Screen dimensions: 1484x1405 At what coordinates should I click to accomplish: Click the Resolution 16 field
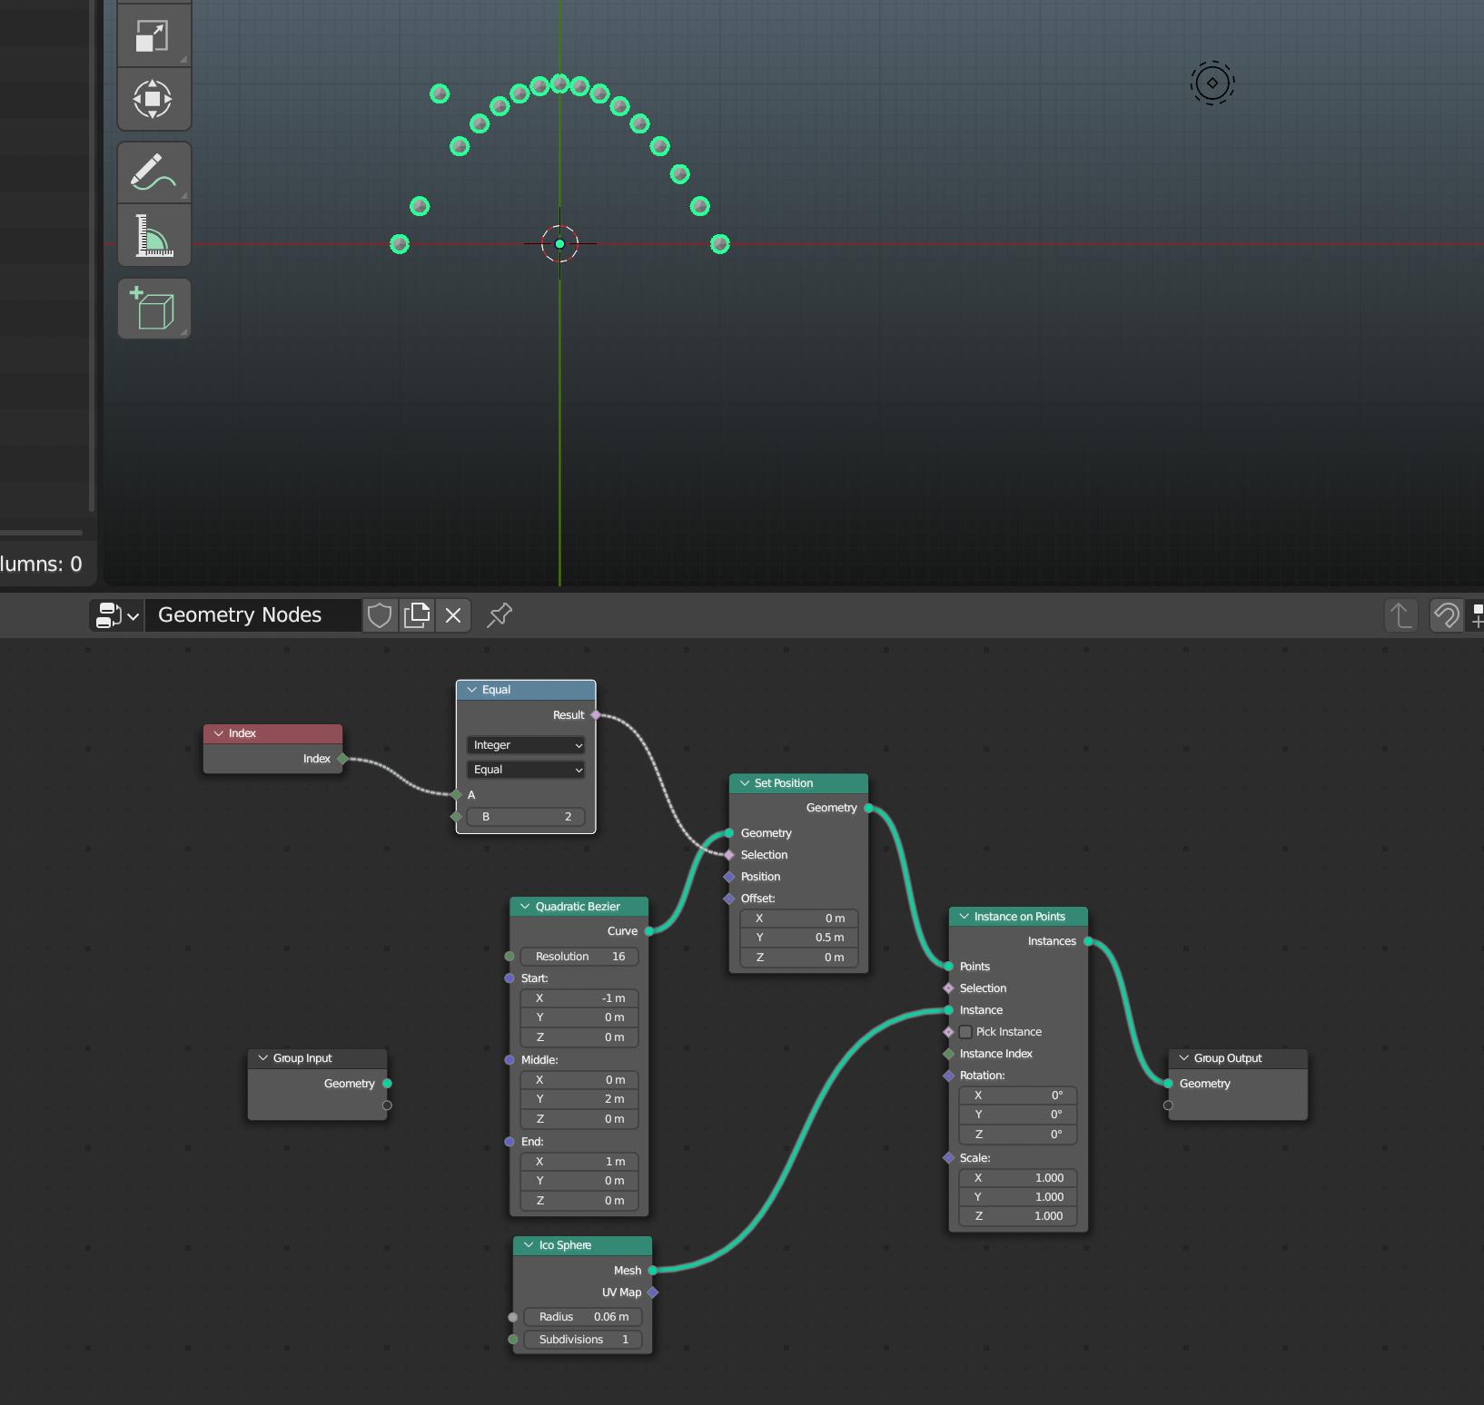pos(579,957)
